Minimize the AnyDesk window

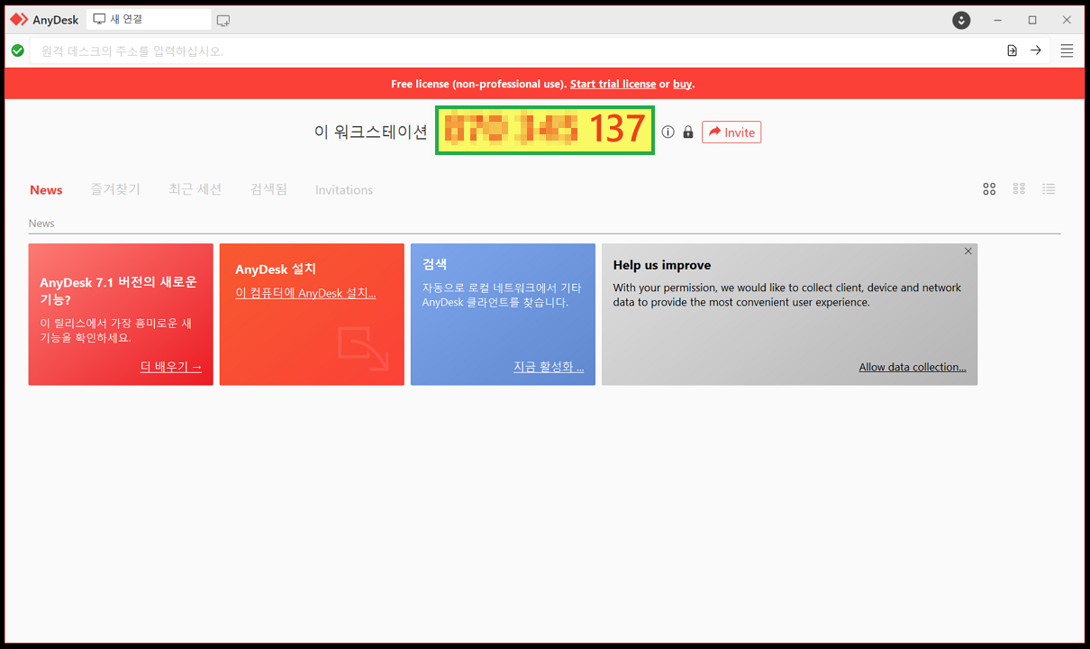coord(997,20)
